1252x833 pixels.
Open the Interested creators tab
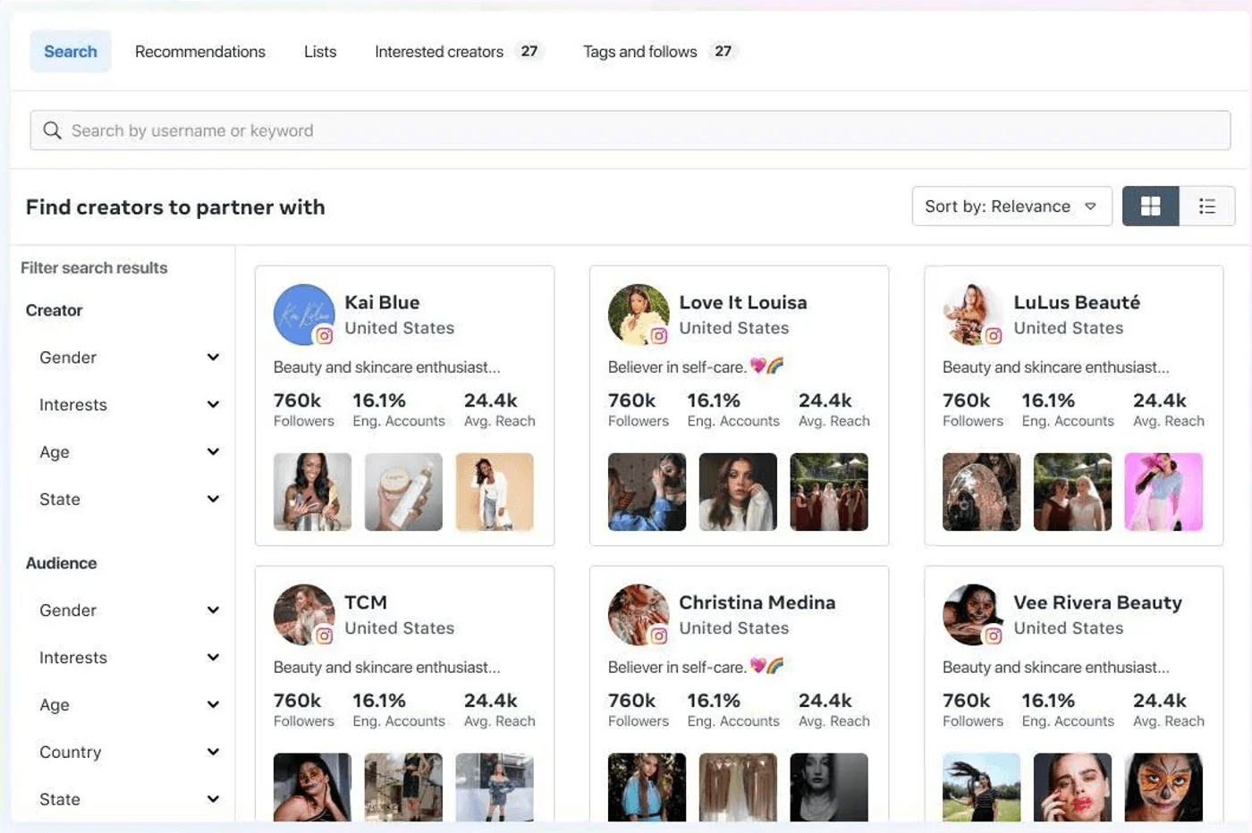point(437,51)
